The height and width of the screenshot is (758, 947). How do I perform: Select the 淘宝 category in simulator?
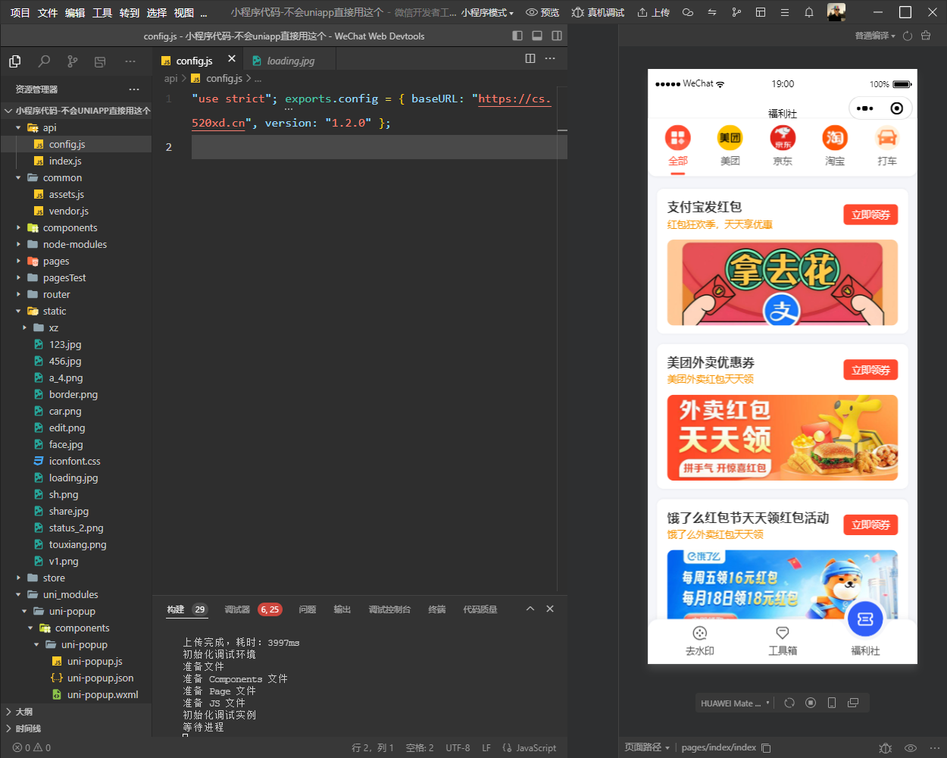point(835,146)
